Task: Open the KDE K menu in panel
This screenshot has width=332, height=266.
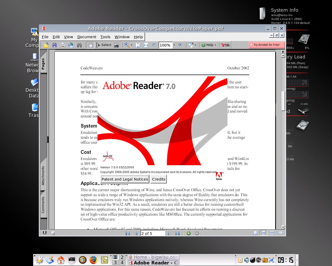Action: (39, 260)
